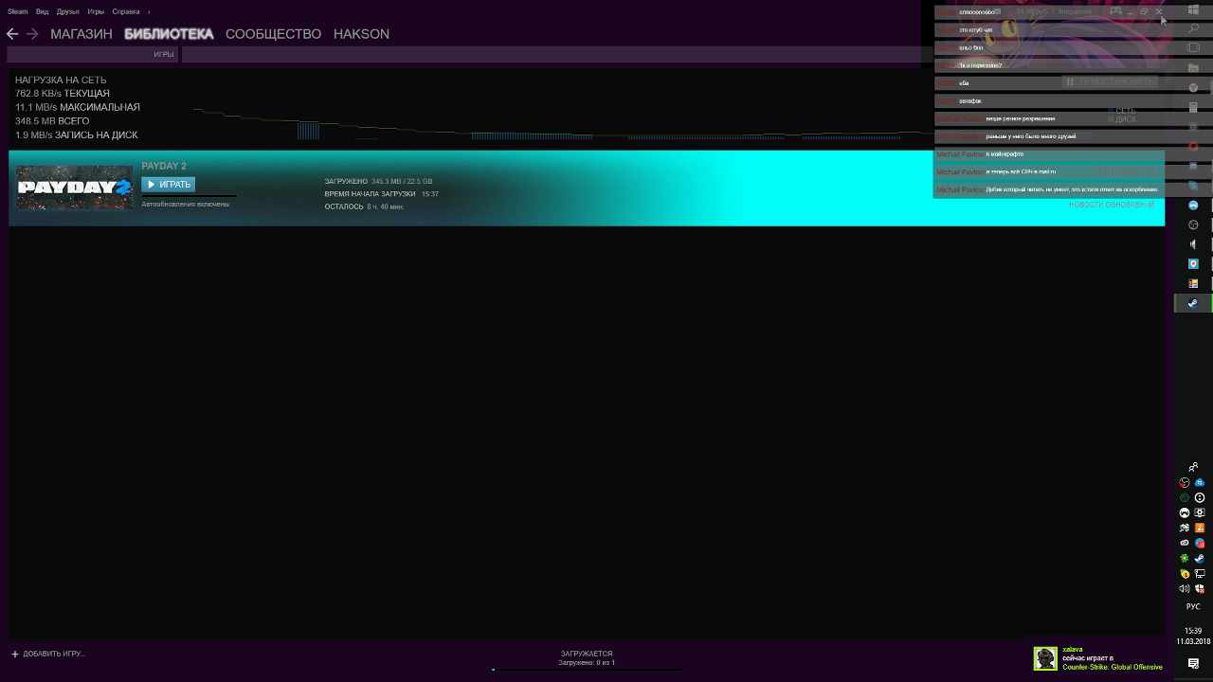Click the ВРЕМЯ НАЧАЛА ЗАГРУЗКИ 15:37 line
The width and height of the screenshot is (1213, 682).
coord(381,194)
